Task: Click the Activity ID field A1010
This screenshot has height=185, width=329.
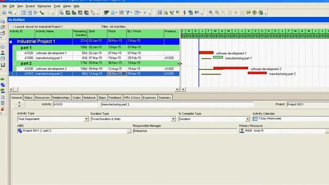Action: (x=76, y=104)
